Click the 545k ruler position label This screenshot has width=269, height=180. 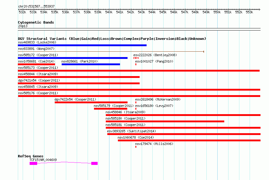click(x=163, y=12)
